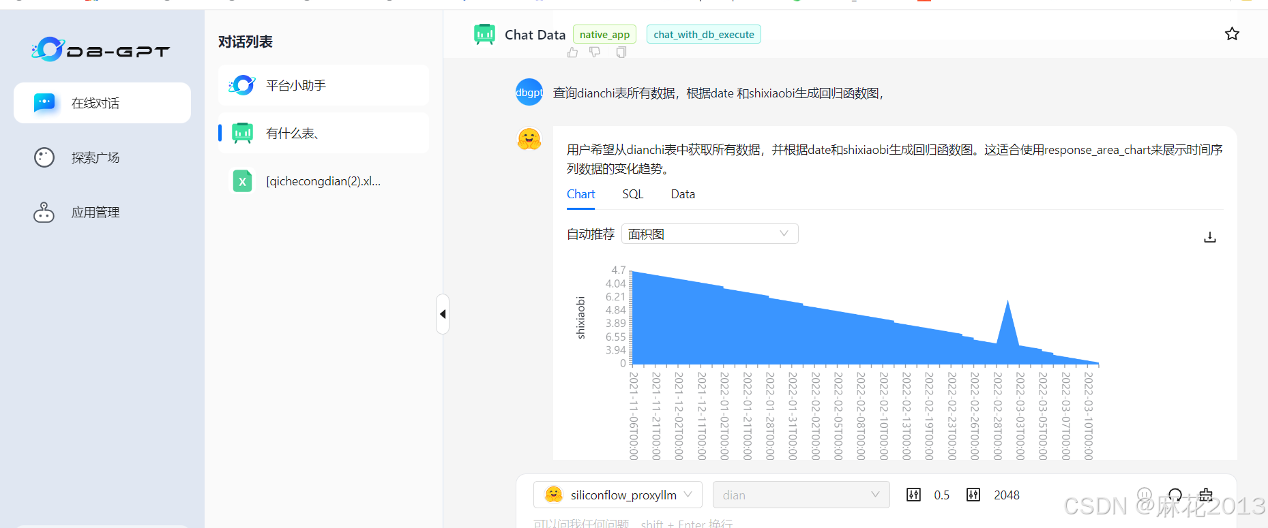The width and height of the screenshot is (1268, 528).
Task: Click the 探索广场 face icon
Action: pyautogui.click(x=44, y=157)
